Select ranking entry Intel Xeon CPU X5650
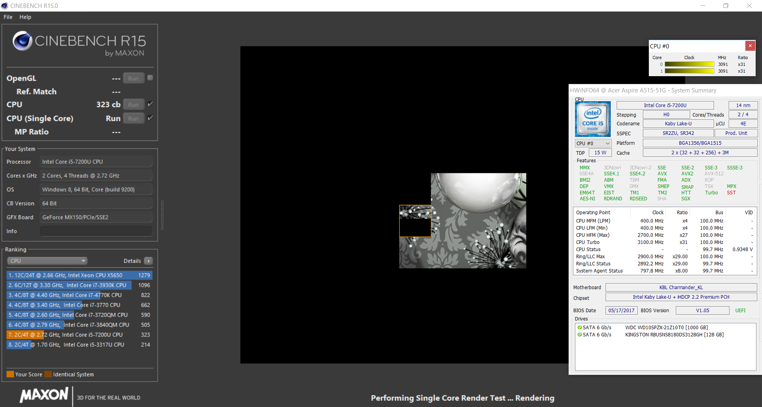 coord(79,275)
